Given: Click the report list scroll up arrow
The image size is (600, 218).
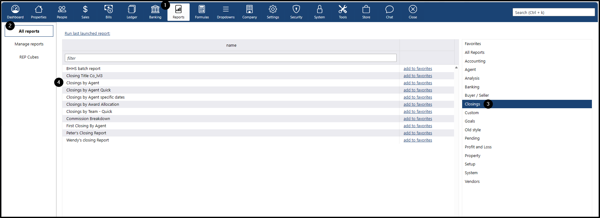Looking at the screenshot, I should point(456,67).
